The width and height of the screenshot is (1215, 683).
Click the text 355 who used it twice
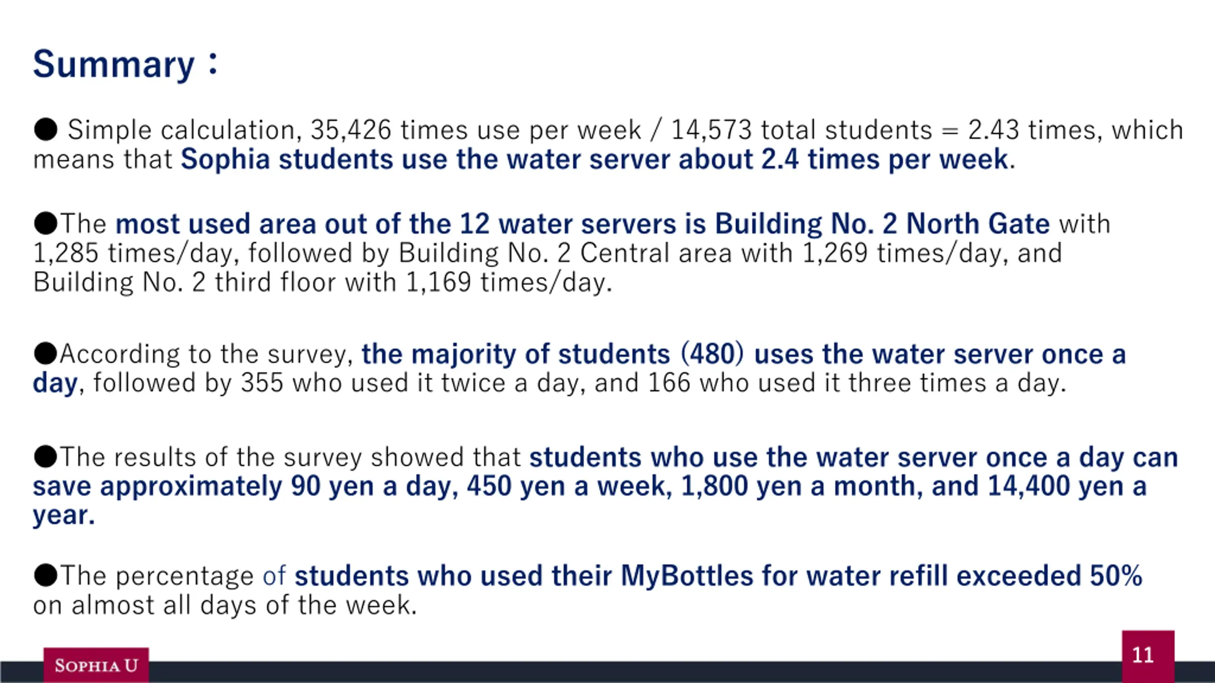[373, 383]
